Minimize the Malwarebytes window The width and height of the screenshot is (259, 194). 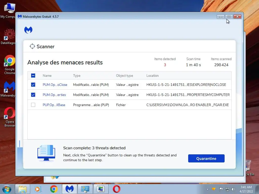221,16
